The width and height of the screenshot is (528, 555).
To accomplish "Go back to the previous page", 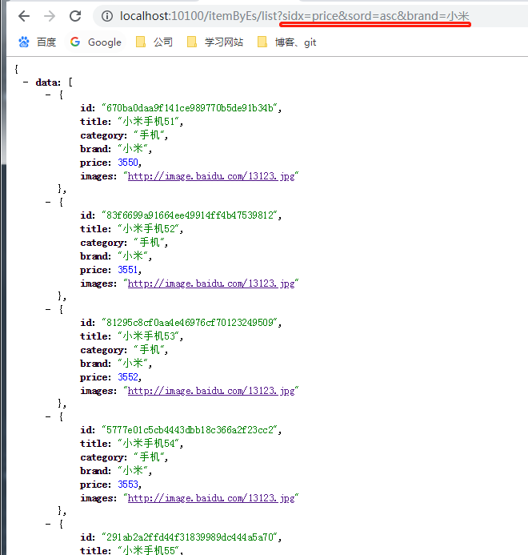I will point(24,16).
